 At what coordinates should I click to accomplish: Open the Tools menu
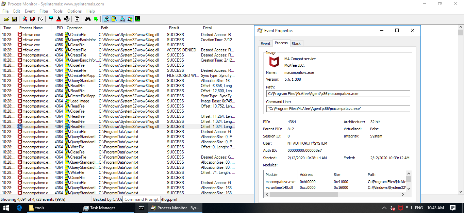[x=58, y=11]
